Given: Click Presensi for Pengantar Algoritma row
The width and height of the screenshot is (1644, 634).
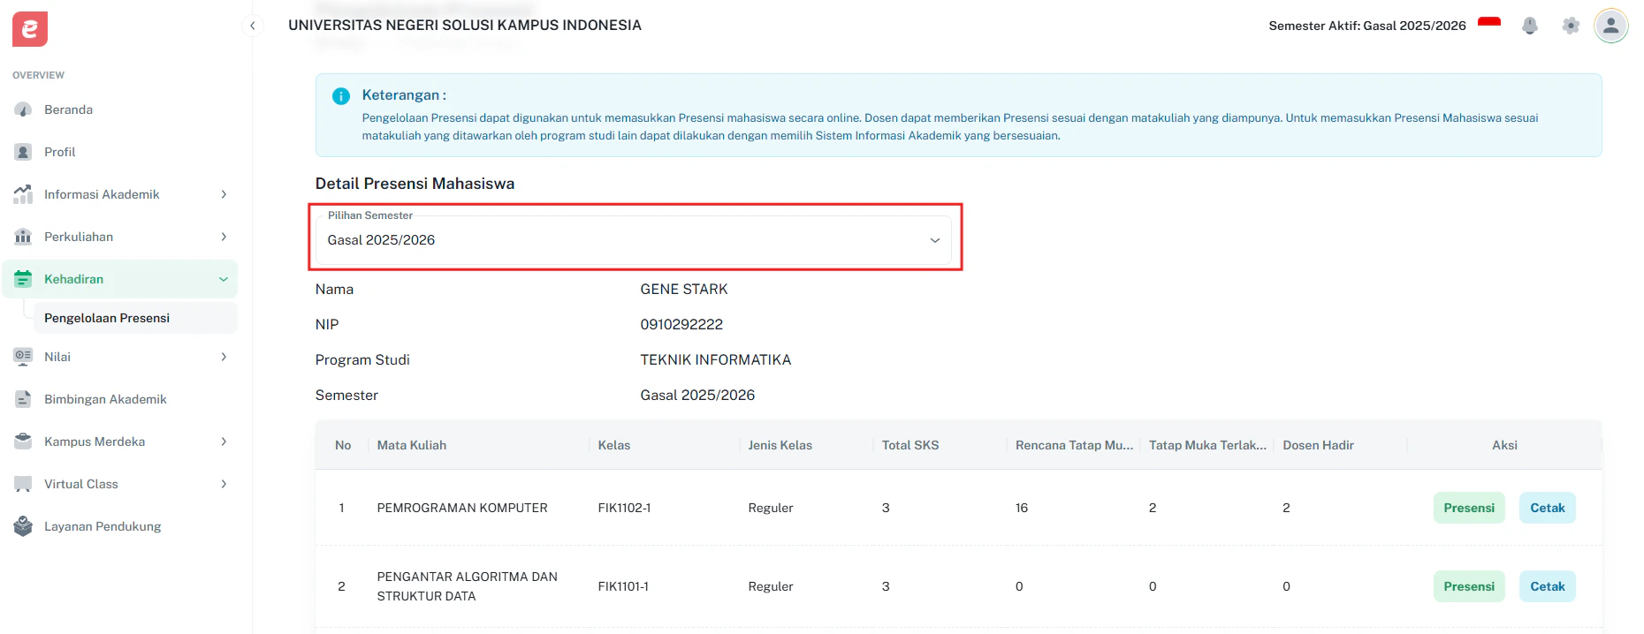Looking at the screenshot, I should 1469,586.
